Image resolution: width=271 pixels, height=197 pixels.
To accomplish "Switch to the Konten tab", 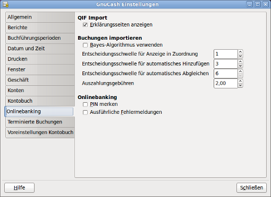I will (x=40, y=91).
